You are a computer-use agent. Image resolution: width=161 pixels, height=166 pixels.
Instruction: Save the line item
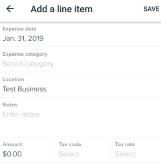(x=151, y=9)
